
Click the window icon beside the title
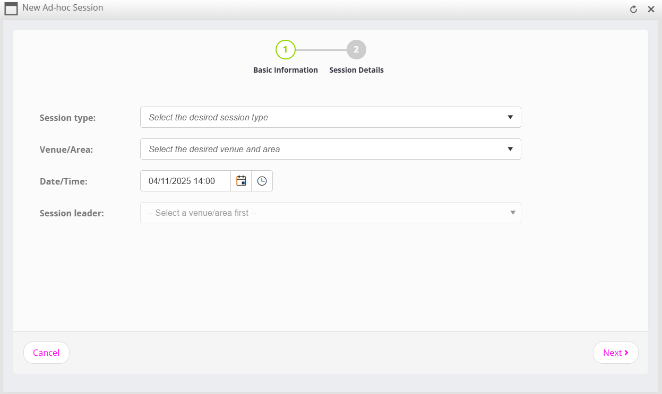11,9
